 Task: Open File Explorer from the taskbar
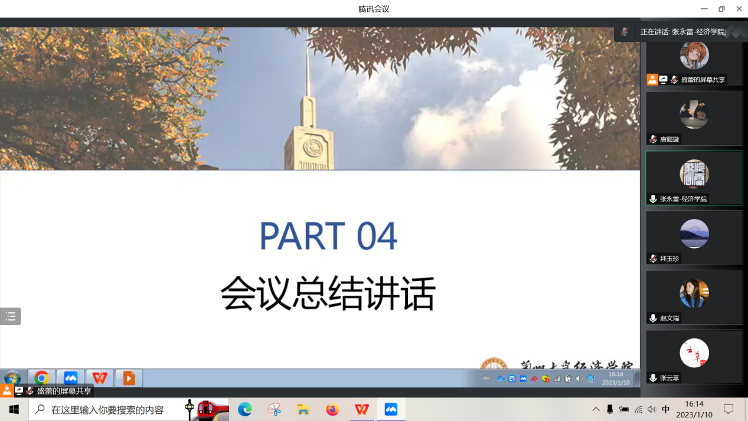[303, 409]
